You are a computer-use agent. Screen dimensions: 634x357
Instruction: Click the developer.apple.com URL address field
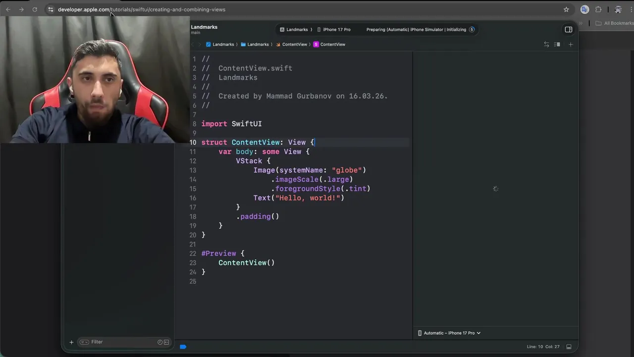[x=142, y=9]
